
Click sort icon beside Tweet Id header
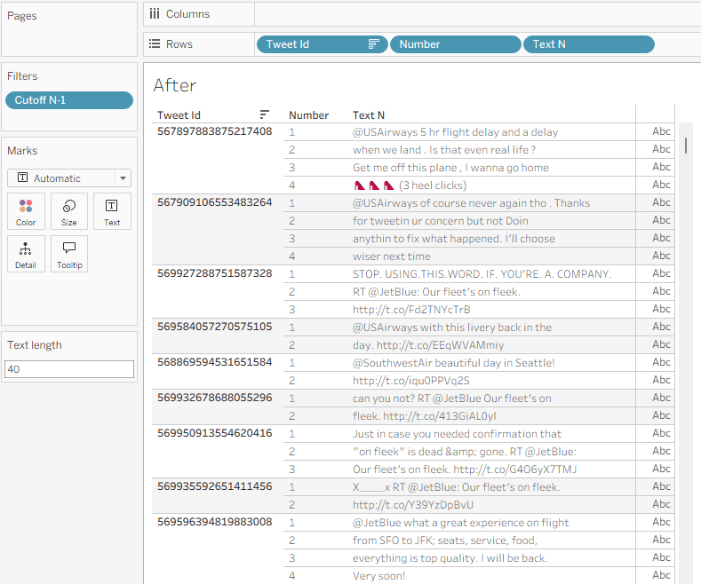click(264, 114)
